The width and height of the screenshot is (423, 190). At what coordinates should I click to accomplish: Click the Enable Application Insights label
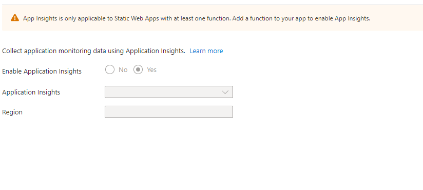pos(42,72)
